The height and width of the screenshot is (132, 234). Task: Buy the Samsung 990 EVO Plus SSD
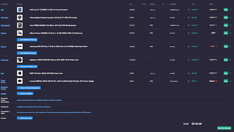[226, 47]
